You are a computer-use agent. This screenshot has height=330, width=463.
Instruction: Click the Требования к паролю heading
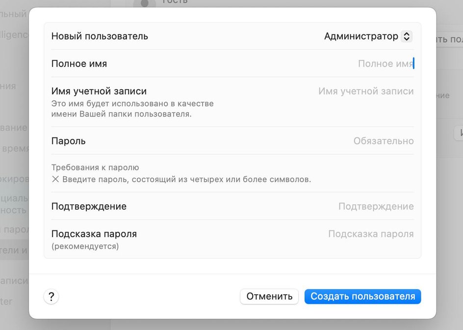pos(95,167)
